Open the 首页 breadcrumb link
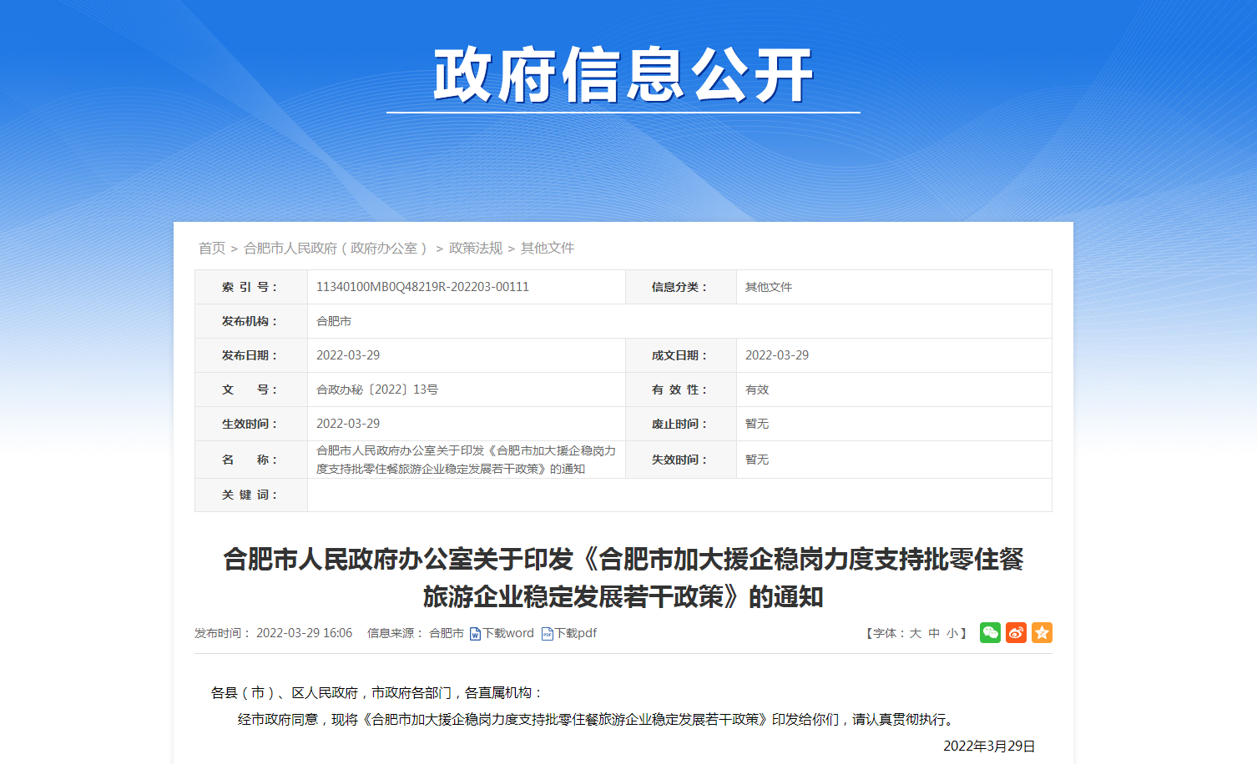 pos(212,248)
